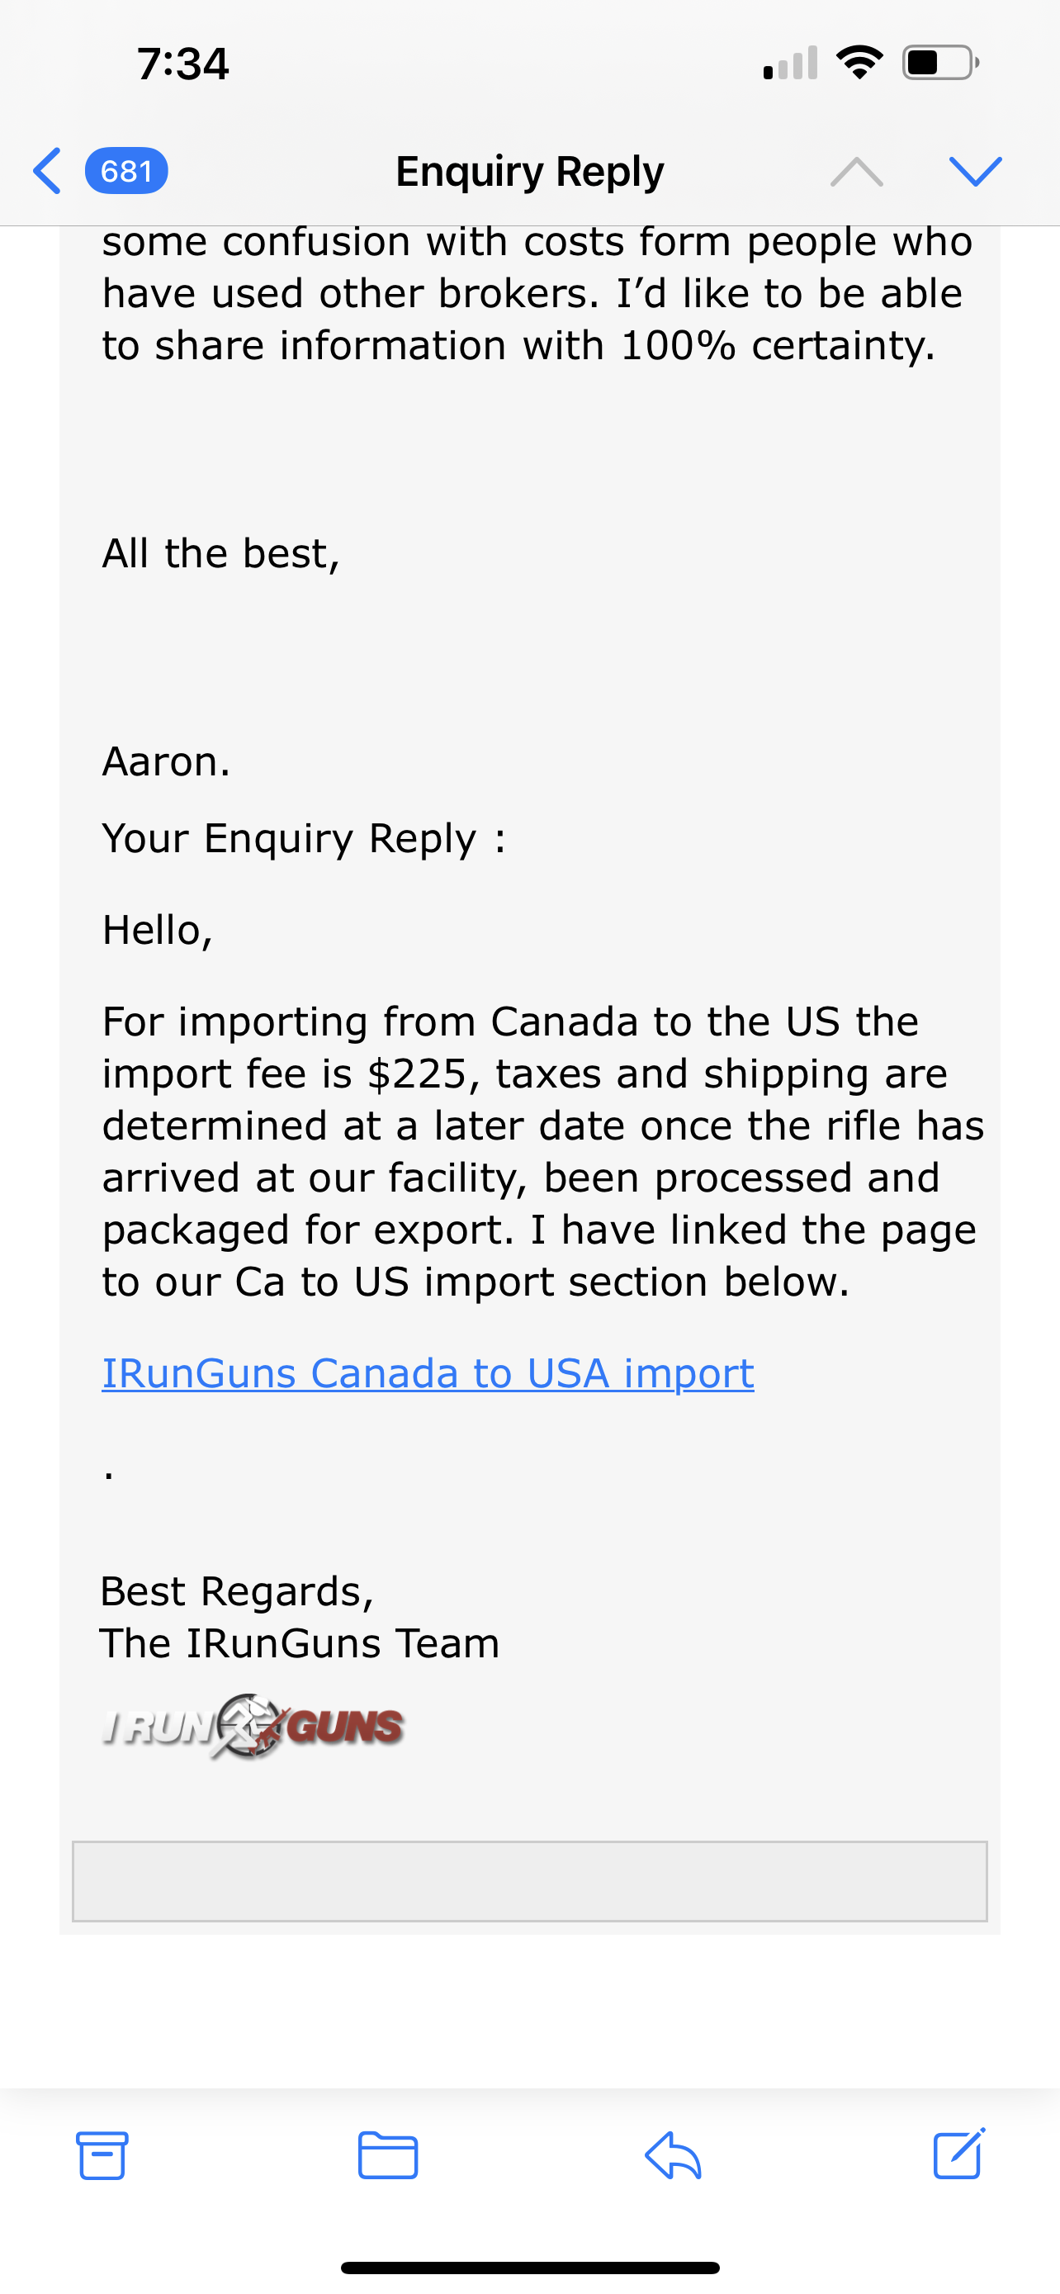Compose a new email with the pencil icon
The image size is (1060, 2294).
point(958,2154)
